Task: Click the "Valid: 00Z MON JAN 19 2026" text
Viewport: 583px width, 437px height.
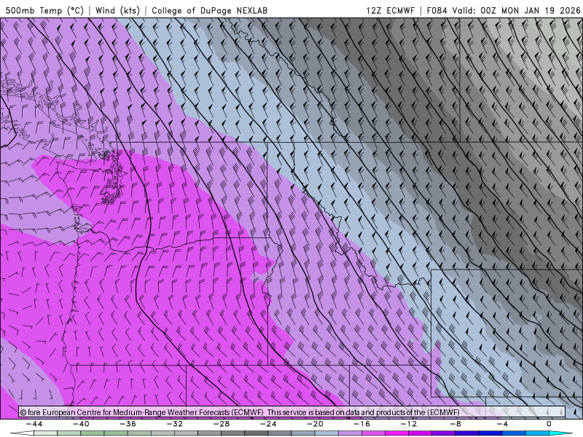Action: click(x=516, y=10)
